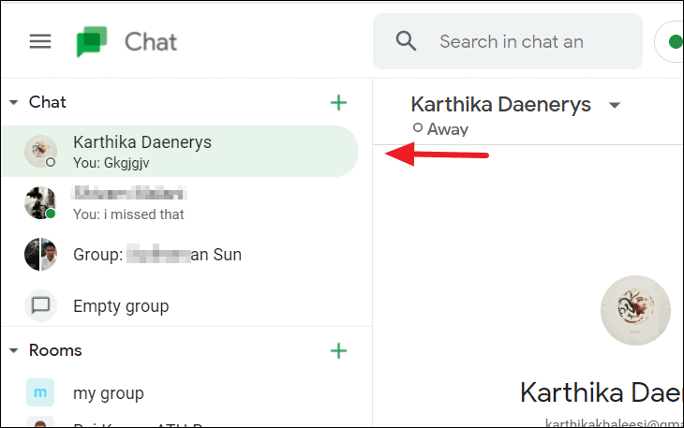Open Karthika Daenerys conversation options dropdown
This screenshot has height=428, width=684.
[615, 105]
